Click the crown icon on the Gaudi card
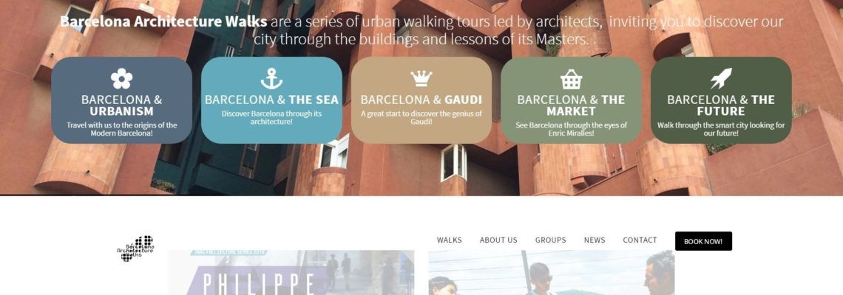This screenshot has width=843, height=295. click(x=421, y=78)
